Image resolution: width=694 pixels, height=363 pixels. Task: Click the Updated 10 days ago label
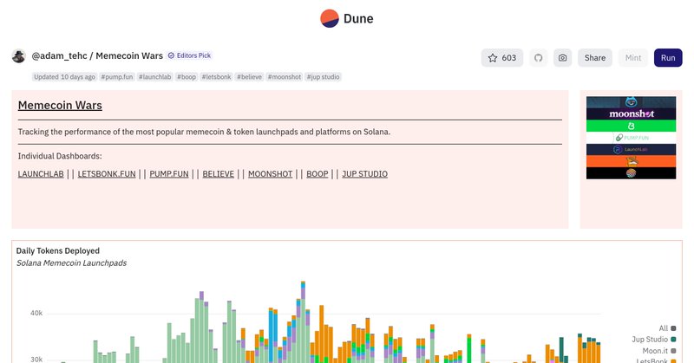pyautogui.click(x=64, y=77)
